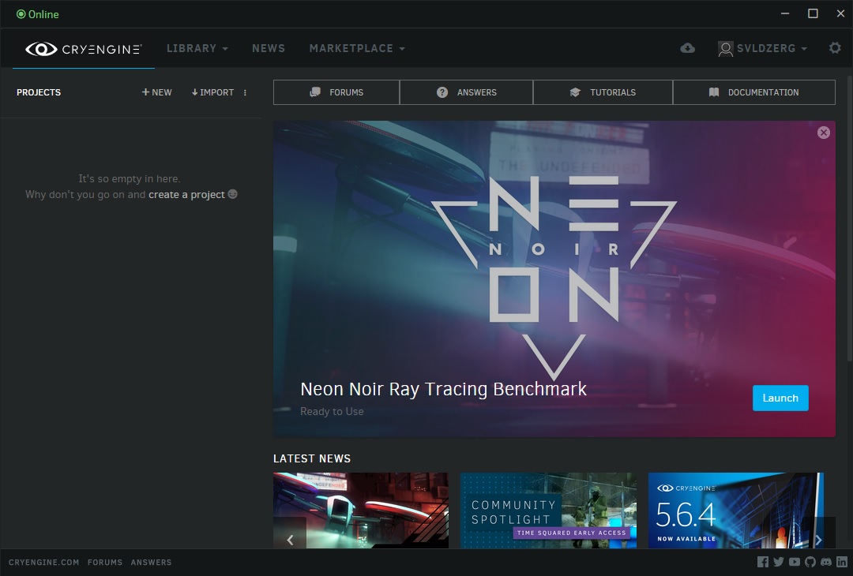Expand the Marketplace dropdown menu

click(357, 48)
